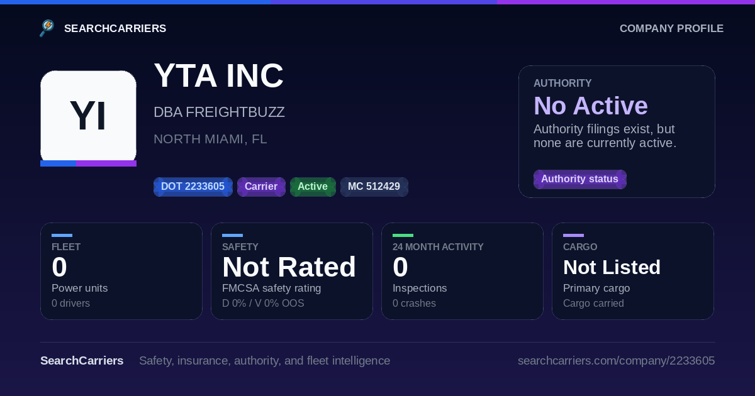Click the NORTH MIAMI, FL location text
Image resolution: width=755 pixels, height=396 pixels.
pos(210,139)
